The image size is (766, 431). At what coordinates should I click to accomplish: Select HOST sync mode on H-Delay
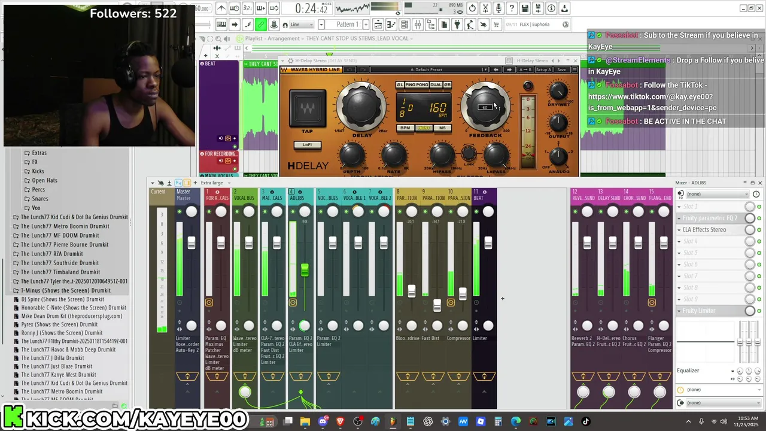424,128
